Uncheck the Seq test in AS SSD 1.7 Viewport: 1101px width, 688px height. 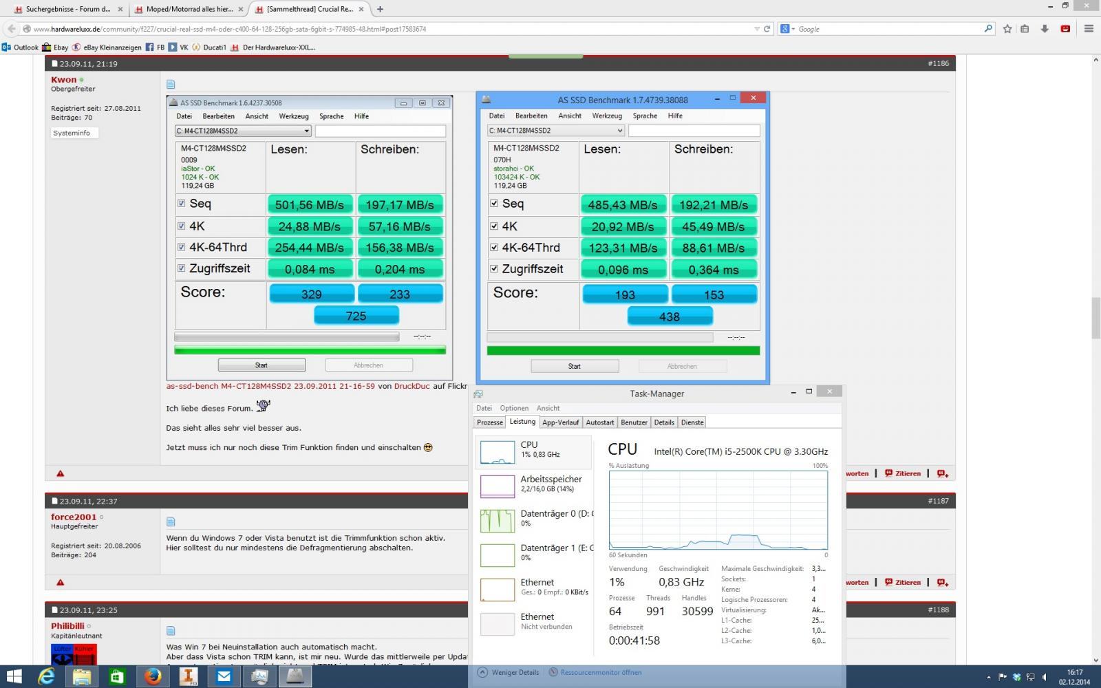click(x=494, y=204)
